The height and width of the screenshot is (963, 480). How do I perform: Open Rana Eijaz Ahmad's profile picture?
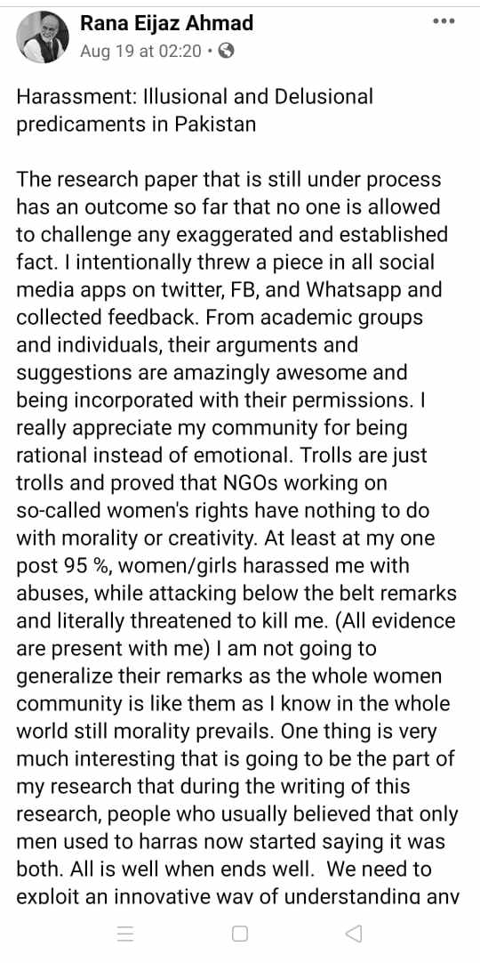click(43, 36)
